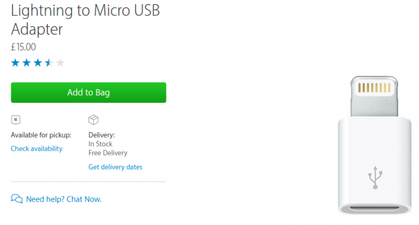Open the Get delivery dates link
This screenshot has height=225, width=419.
pos(116,167)
